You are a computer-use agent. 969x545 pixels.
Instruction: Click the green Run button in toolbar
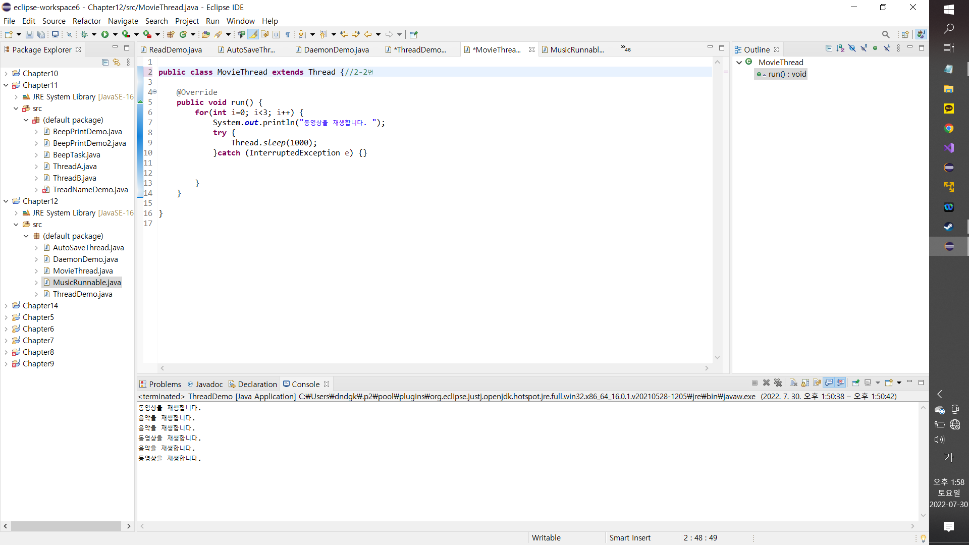[105, 34]
